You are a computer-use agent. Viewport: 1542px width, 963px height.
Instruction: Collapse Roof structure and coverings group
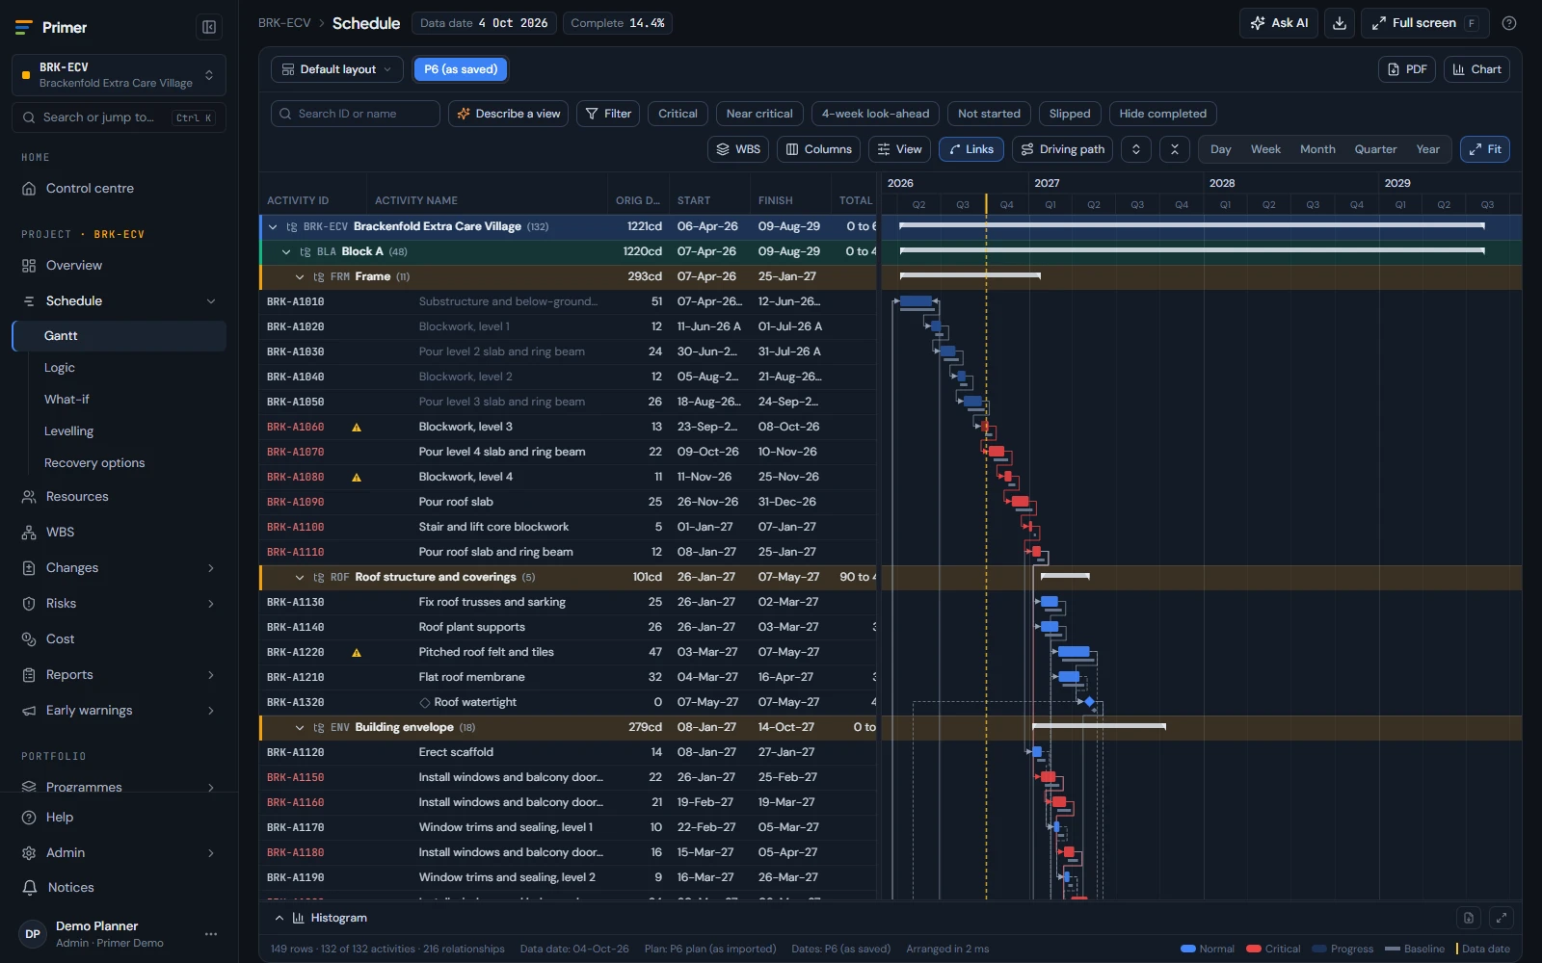click(x=300, y=578)
